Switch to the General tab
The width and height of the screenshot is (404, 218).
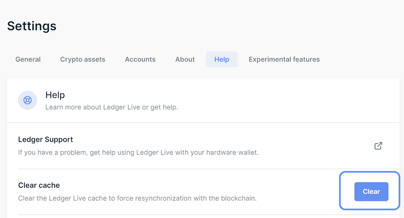click(28, 59)
